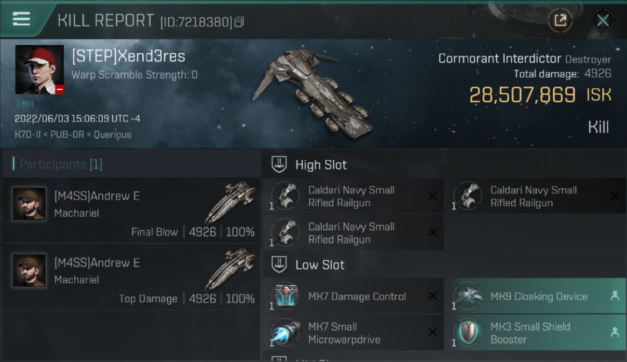Viewport: 627px width, 362px height.
Task: Open the hamburger menu
Action: (x=21, y=19)
